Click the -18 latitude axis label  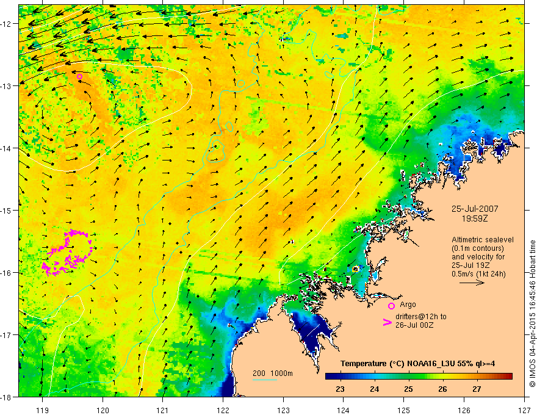(x=7, y=397)
